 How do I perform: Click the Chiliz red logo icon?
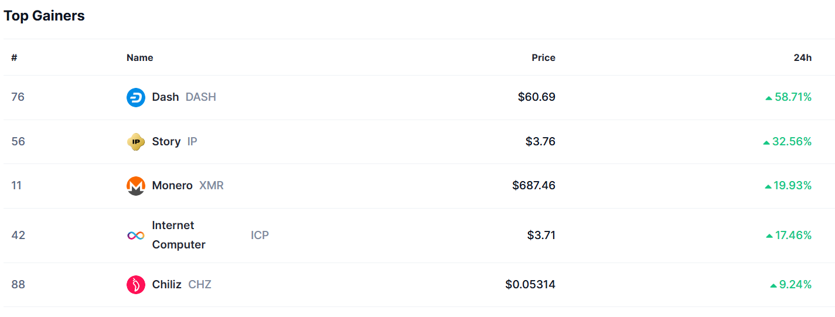(136, 285)
